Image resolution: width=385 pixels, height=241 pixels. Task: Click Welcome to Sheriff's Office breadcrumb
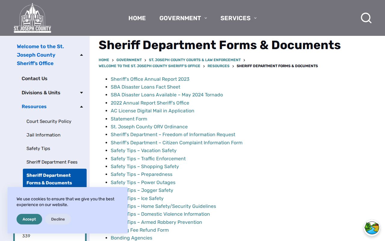point(149,66)
